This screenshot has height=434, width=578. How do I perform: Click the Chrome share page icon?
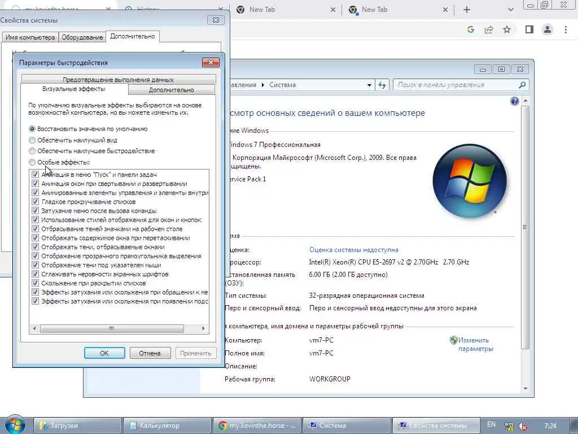[x=489, y=29]
